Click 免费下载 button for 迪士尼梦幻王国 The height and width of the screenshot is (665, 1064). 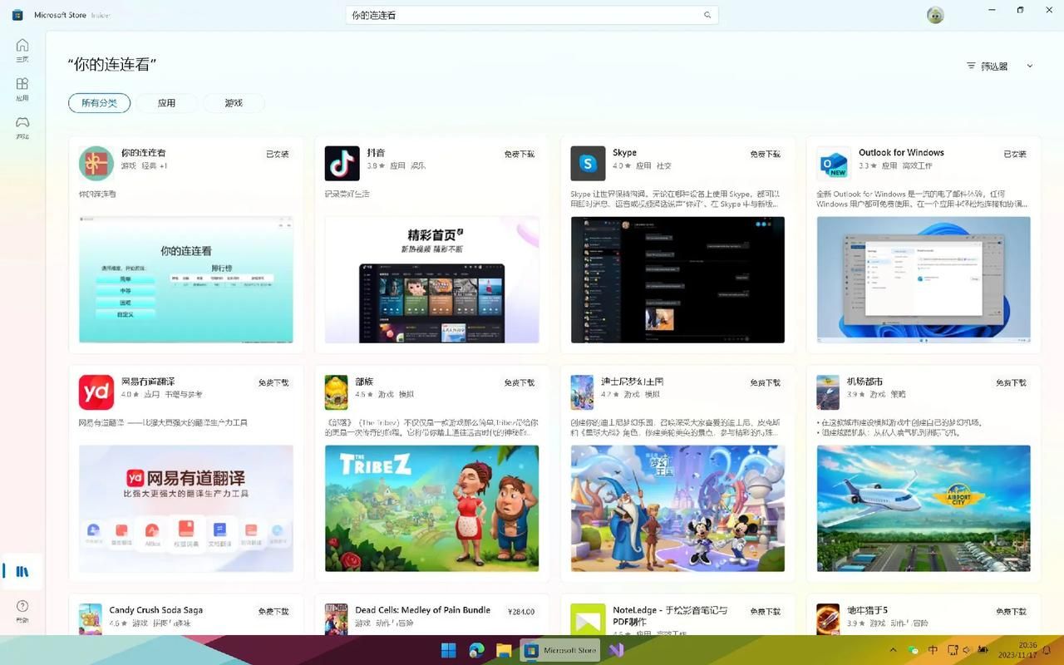[x=766, y=383]
